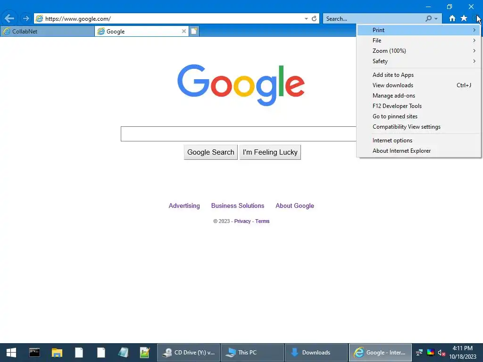The width and height of the screenshot is (483, 362).
Task: Open the search provider dropdown arrow
Action: point(436,19)
